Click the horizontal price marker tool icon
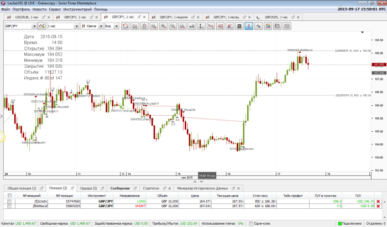 click(x=192, y=26)
